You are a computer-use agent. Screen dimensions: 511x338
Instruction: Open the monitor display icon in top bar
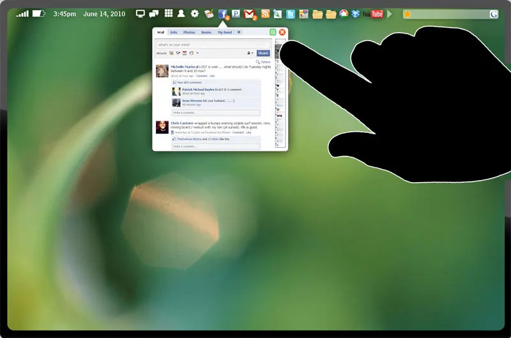click(x=140, y=13)
